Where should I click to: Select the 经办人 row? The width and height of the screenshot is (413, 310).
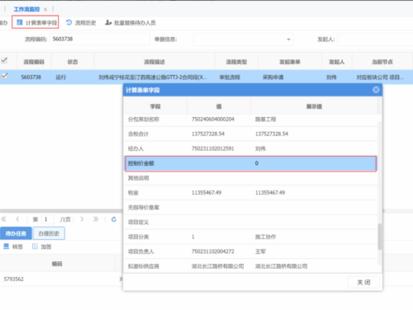click(x=250, y=148)
